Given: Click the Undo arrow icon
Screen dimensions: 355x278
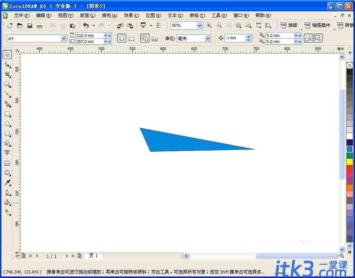Looking at the screenshot, I should click(85, 25).
